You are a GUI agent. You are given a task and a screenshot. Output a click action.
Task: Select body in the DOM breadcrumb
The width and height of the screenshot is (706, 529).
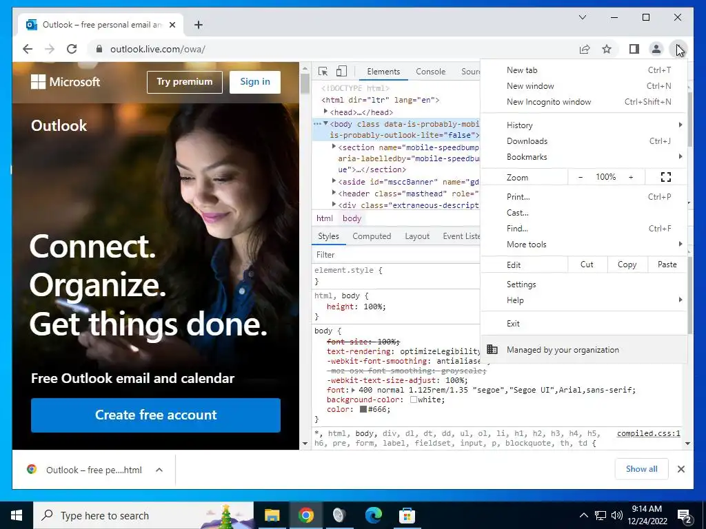[x=352, y=218]
